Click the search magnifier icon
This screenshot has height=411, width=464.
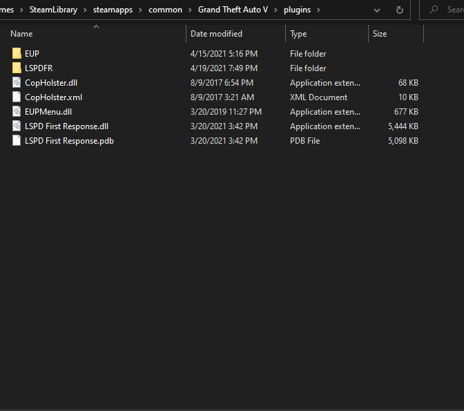pyautogui.click(x=434, y=10)
